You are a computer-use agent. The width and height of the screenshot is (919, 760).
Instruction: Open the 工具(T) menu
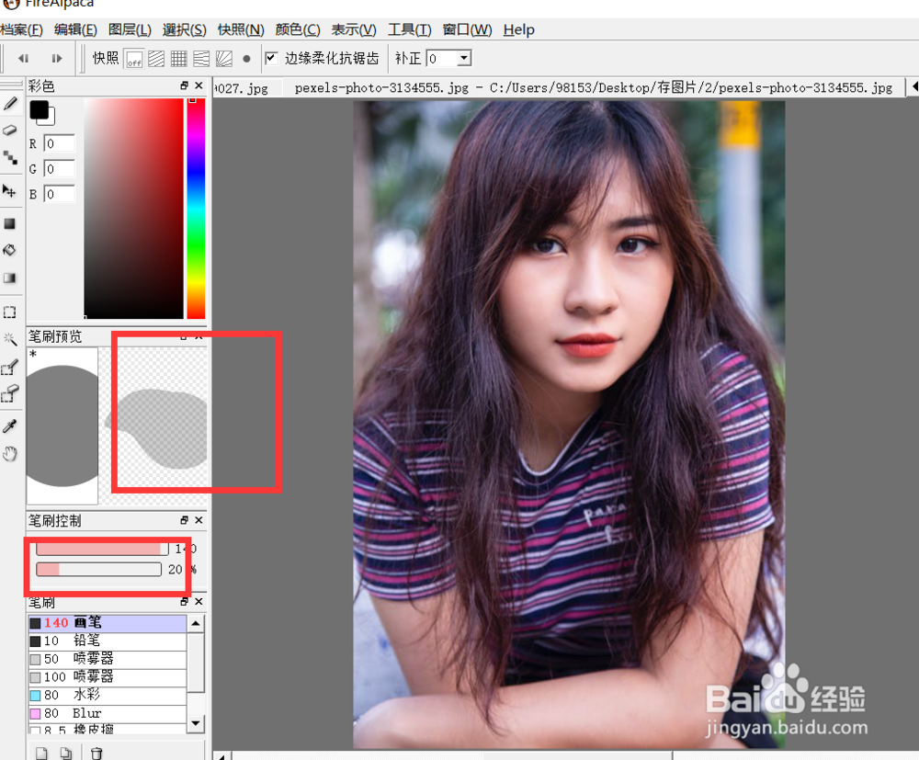point(410,30)
